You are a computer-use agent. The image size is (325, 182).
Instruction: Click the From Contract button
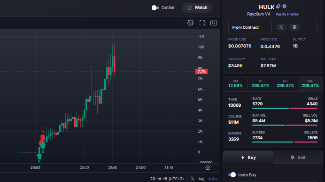click(250, 27)
